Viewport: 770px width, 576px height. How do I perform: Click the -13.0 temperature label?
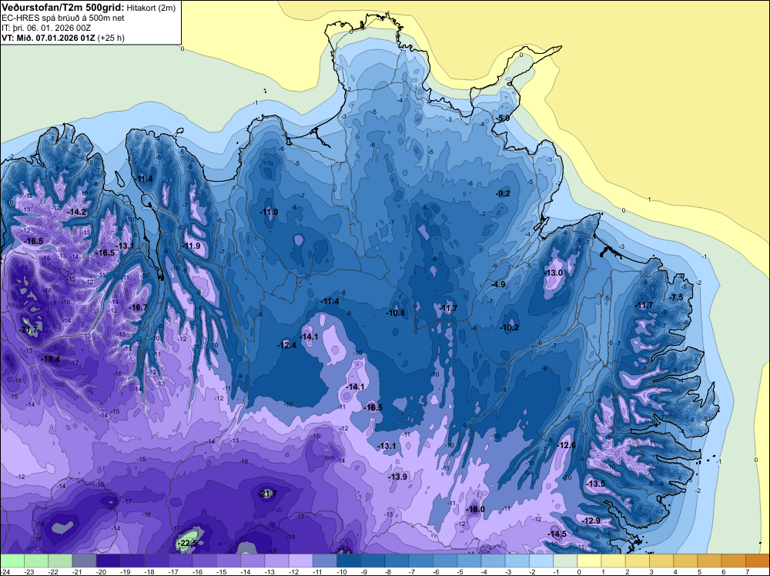(x=554, y=273)
